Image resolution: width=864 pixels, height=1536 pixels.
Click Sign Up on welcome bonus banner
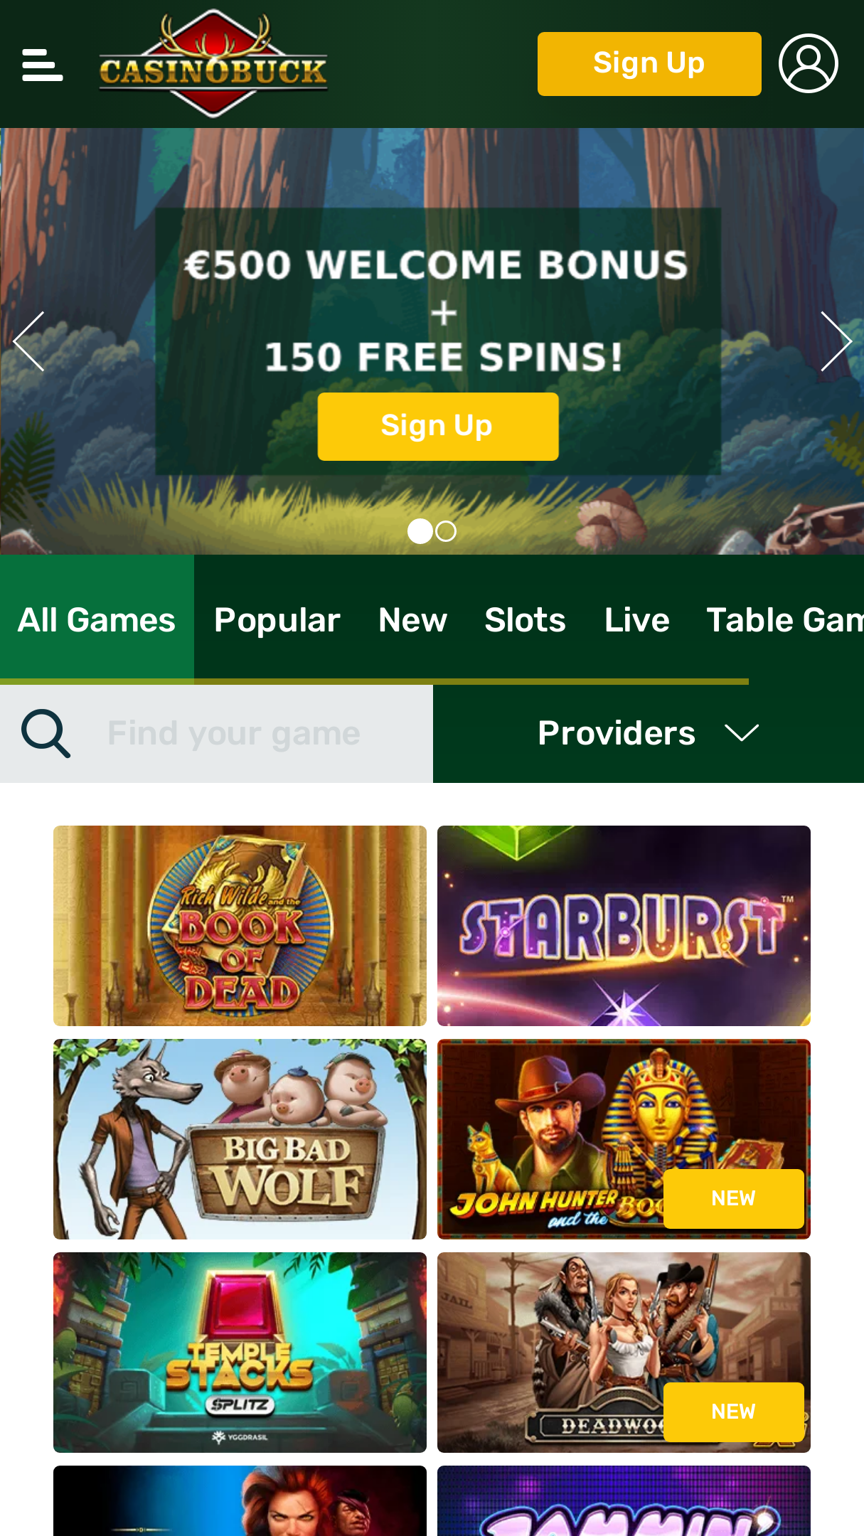tap(438, 426)
